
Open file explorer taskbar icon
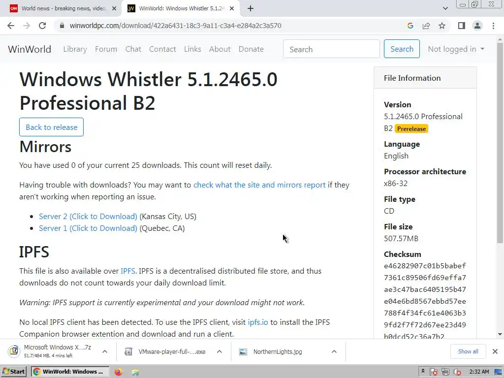(135, 372)
